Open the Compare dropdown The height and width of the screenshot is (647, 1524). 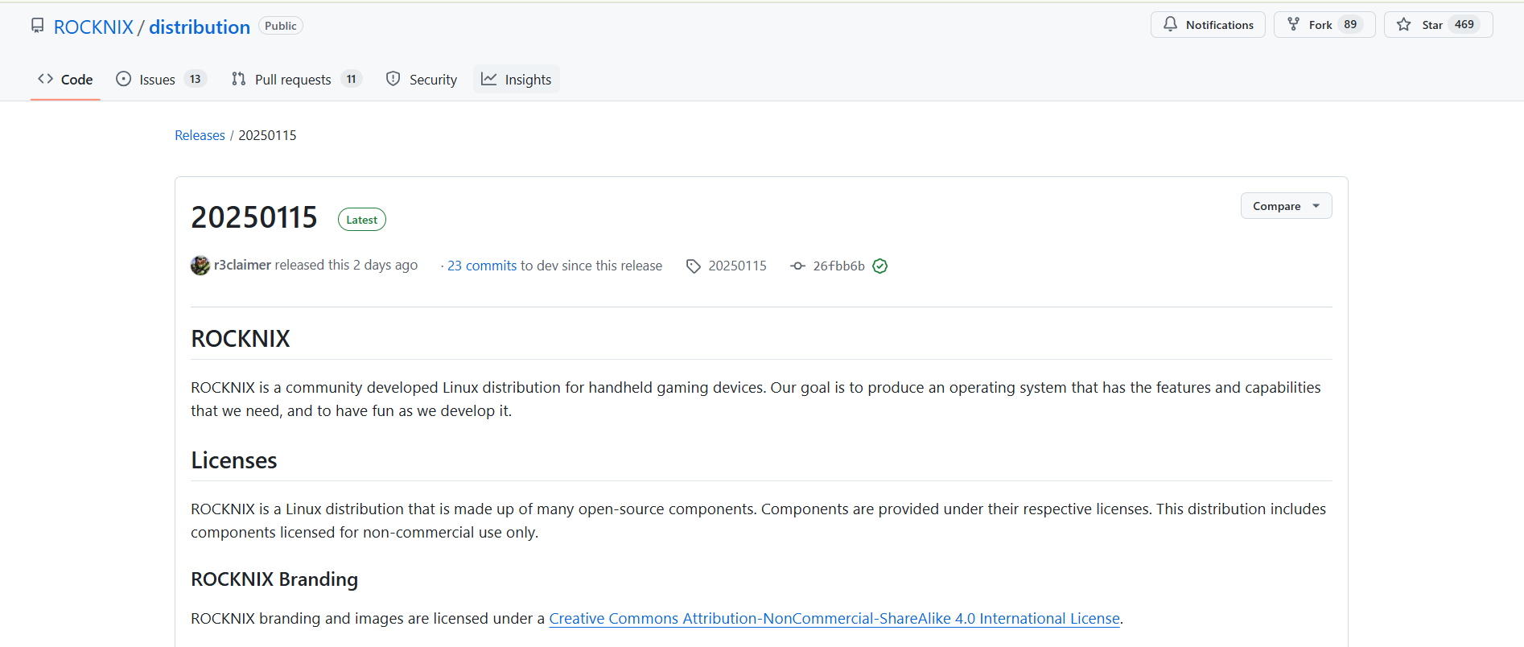click(1285, 206)
